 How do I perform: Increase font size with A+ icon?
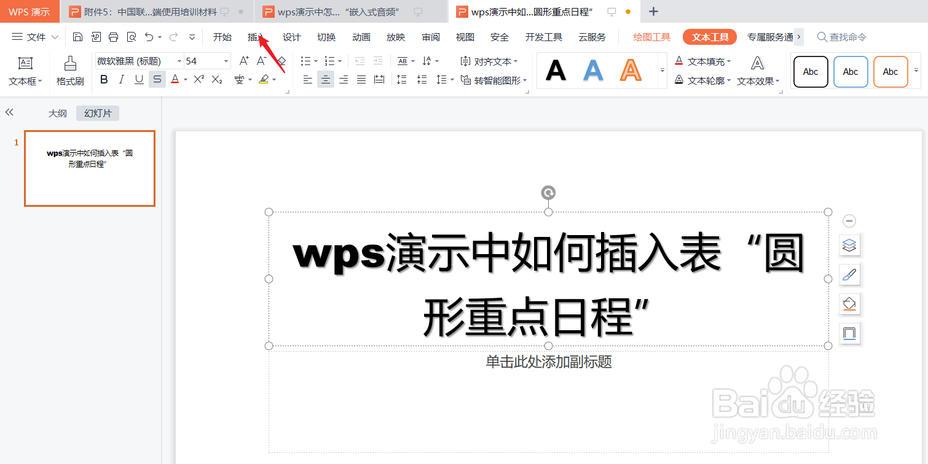tap(244, 61)
